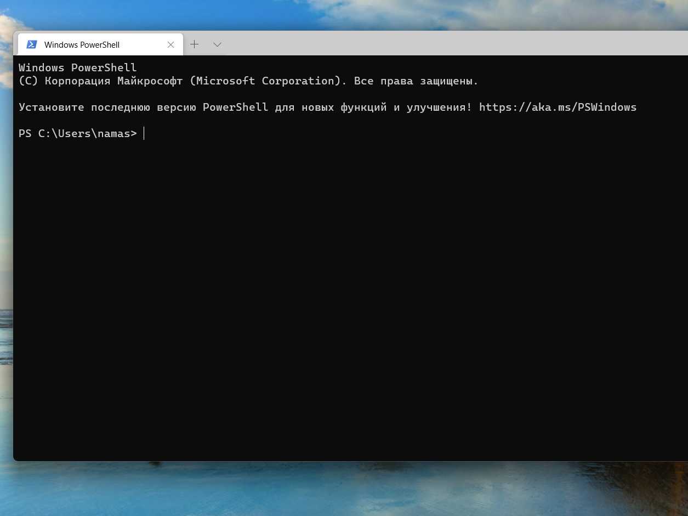This screenshot has width=688, height=516.
Task: Open a new tab with plus button
Action: pyautogui.click(x=194, y=44)
